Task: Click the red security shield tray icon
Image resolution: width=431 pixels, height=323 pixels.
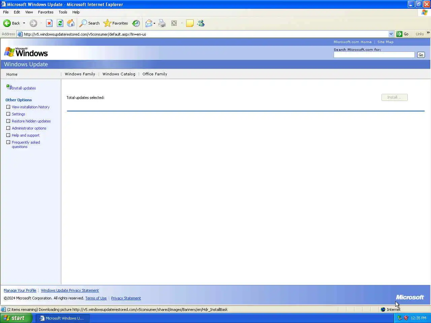Action: click(406, 318)
